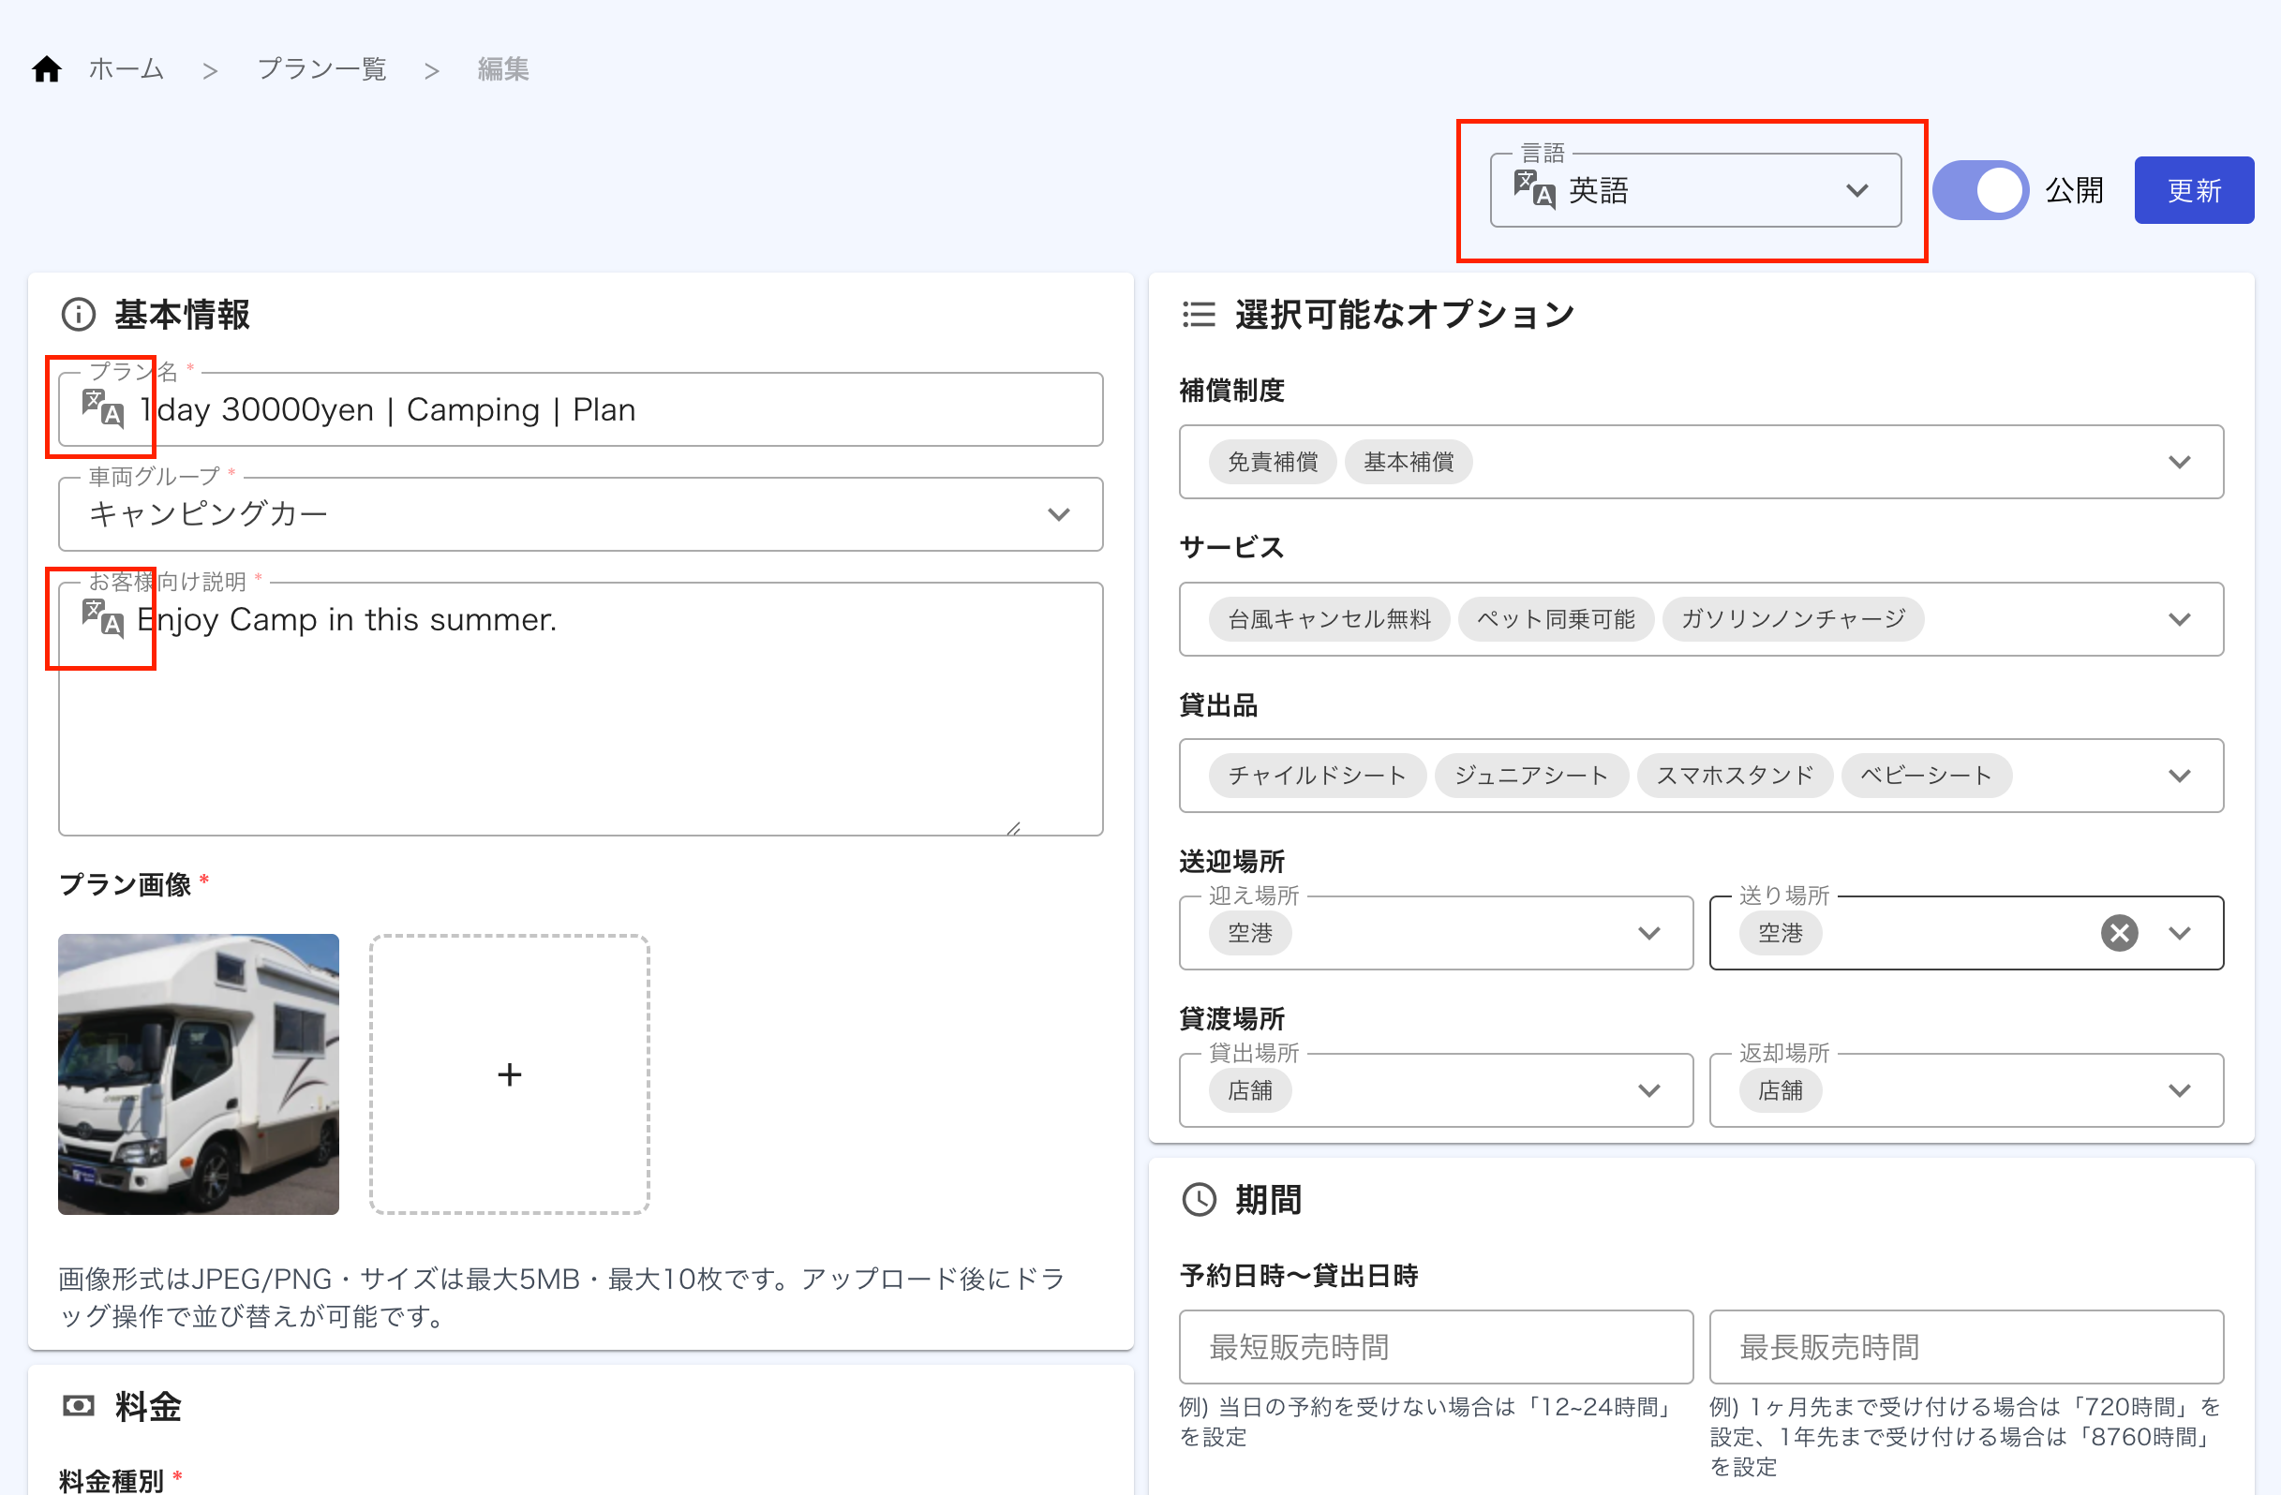
Task: Select the 編集 breadcrumb item
Action: [x=502, y=68]
